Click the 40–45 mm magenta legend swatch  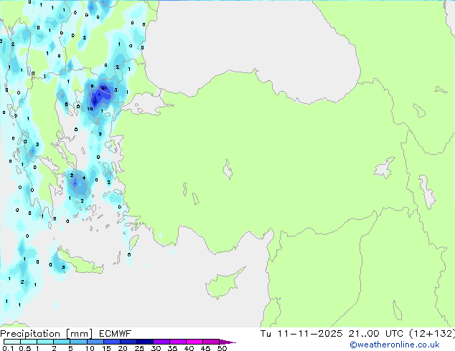(x=194, y=342)
